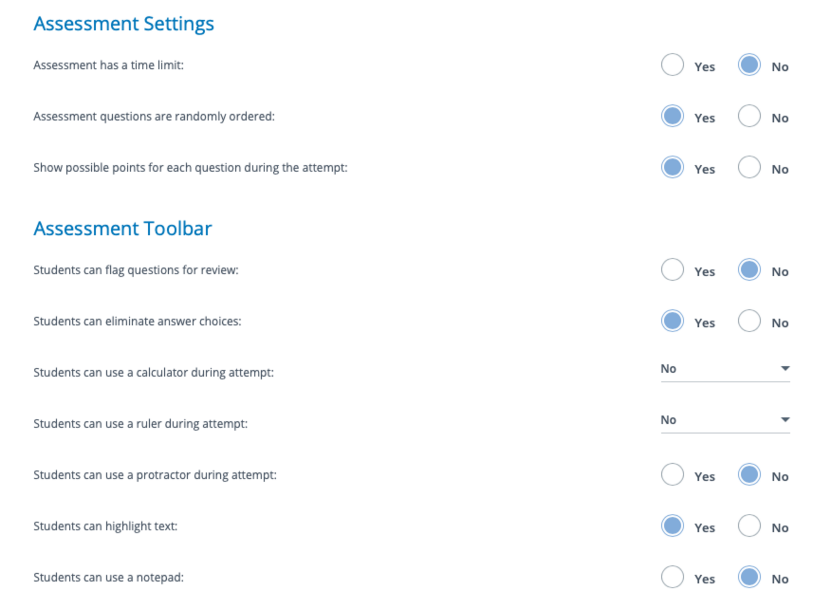Open the ruler during attempt dropdown
The width and height of the screenshot is (813, 609).
719,420
